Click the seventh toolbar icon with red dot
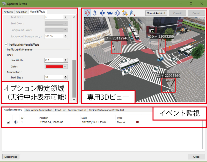The image size is (207, 162). (x=132, y=13)
